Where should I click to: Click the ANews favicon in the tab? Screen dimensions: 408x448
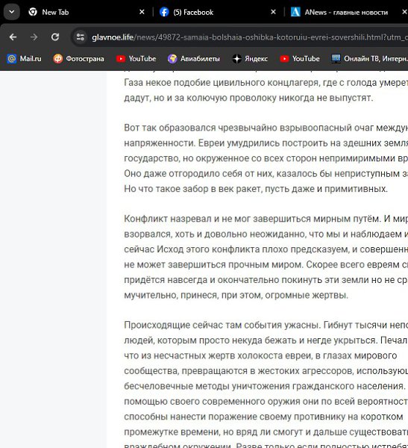(295, 12)
